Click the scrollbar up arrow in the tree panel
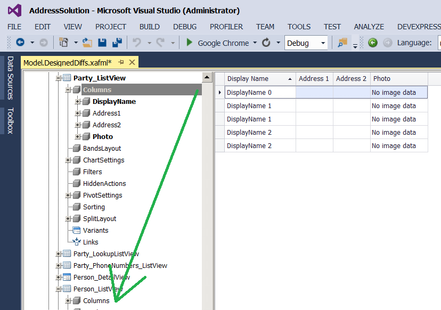 (207, 77)
